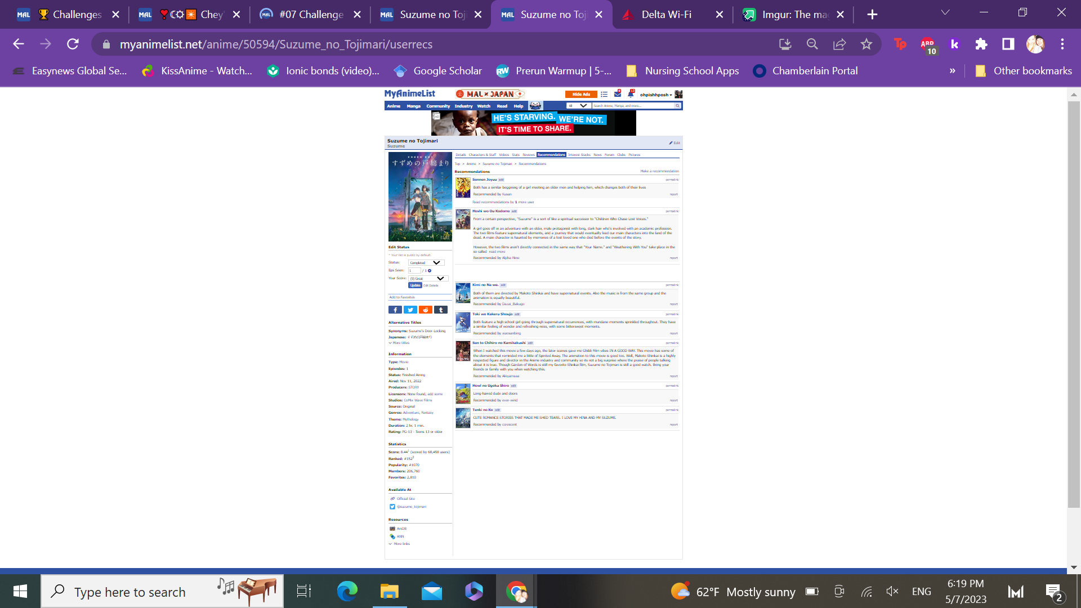Viewport: 1081px width, 608px height.
Task: Click plus icon to increment episodes seen
Action: pos(430,271)
